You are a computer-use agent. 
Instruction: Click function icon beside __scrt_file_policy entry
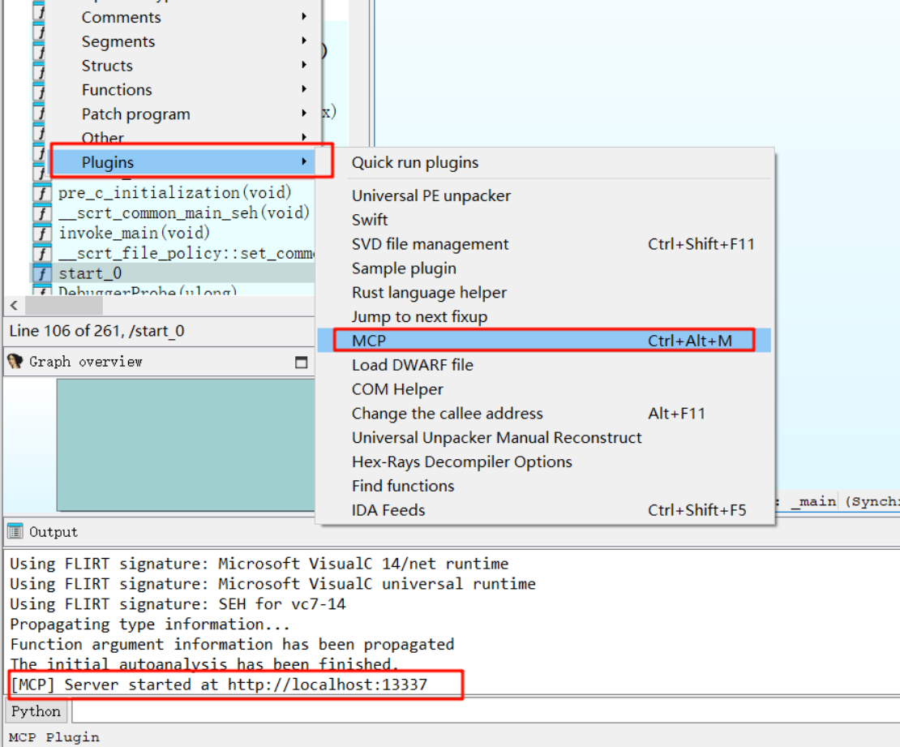click(x=41, y=254)
